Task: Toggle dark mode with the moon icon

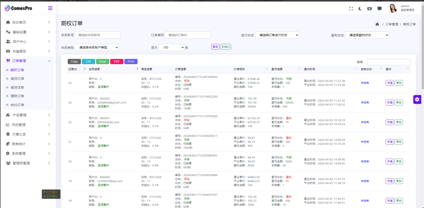Action: point(360,9)
